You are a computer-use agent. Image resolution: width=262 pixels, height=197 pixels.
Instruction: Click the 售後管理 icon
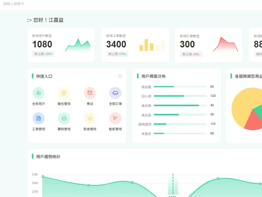pyautogui.click(x=90, y=118)
